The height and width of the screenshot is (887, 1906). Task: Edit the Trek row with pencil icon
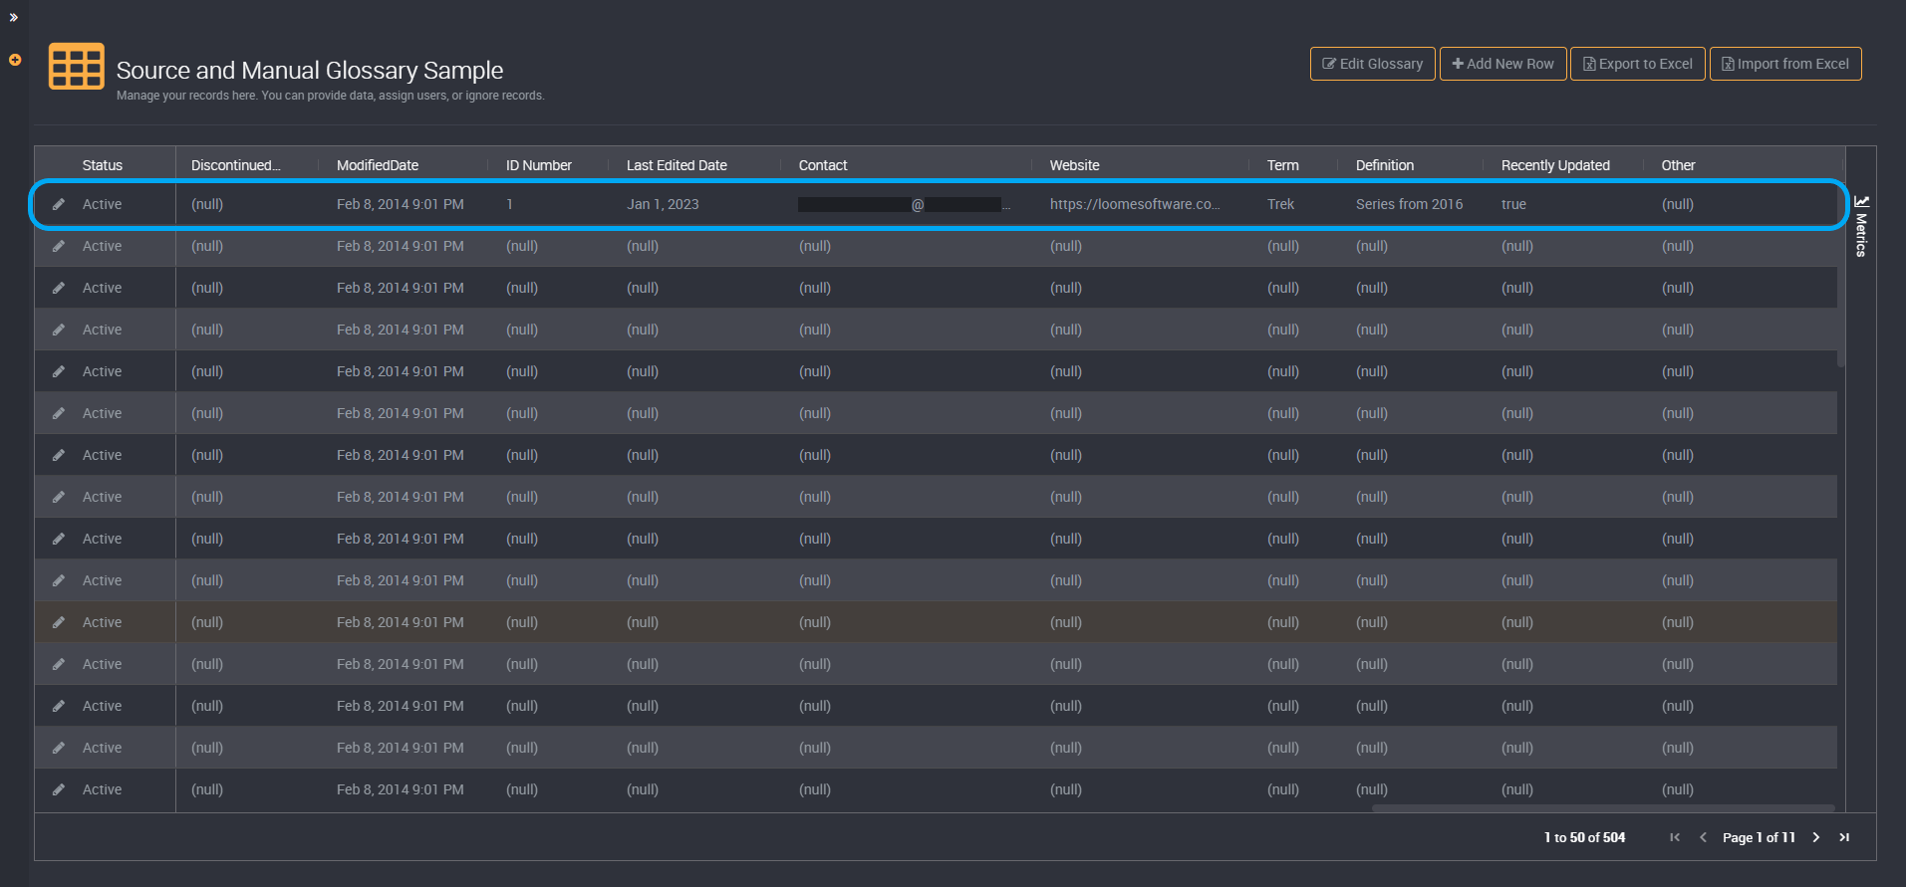click(x=59, y=204)
